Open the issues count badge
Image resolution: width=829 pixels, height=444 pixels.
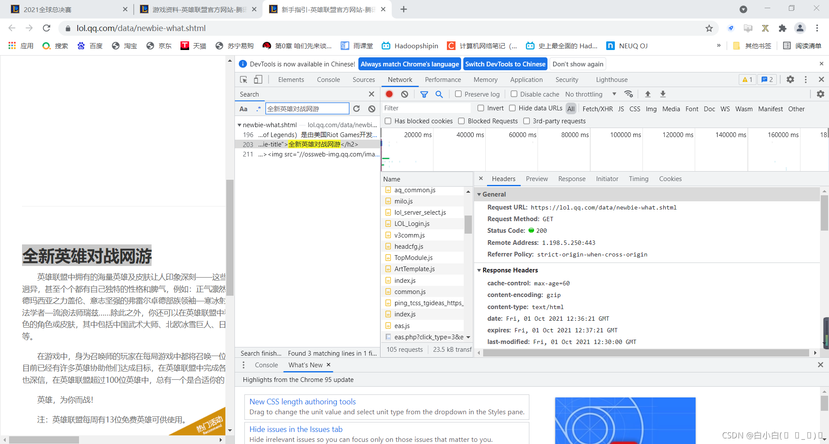(767, 79)
